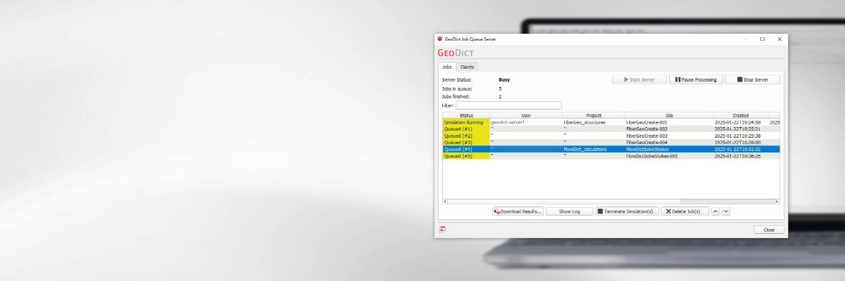Click created time 2025-01-22T10:32:32
Screen dimensions: 845x281
740,149
